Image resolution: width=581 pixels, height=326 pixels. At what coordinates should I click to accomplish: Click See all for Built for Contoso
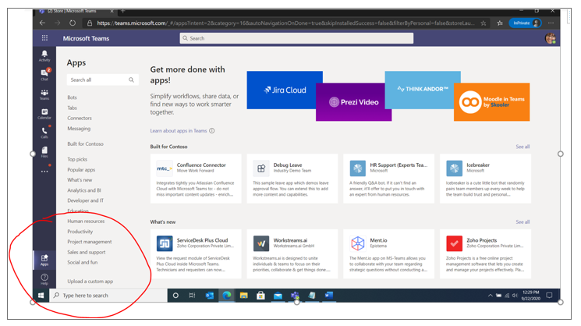click(x=522, y=147)
